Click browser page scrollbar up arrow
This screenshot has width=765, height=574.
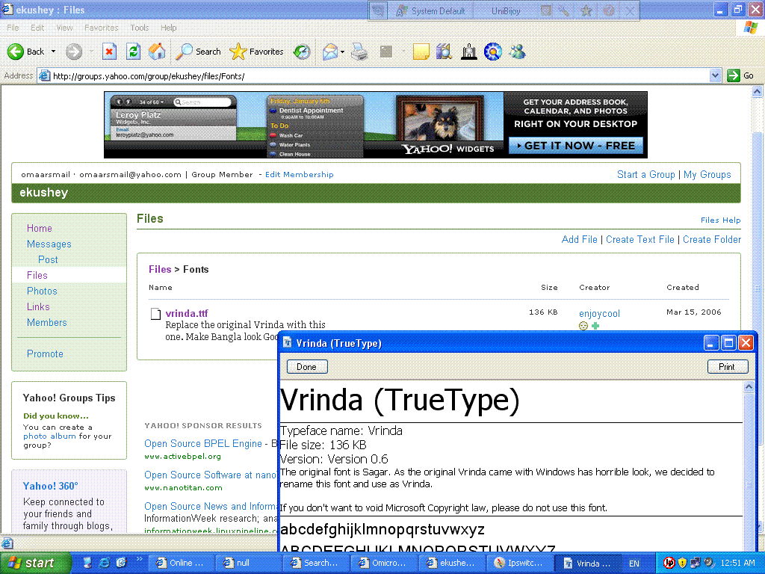[758, 91]
